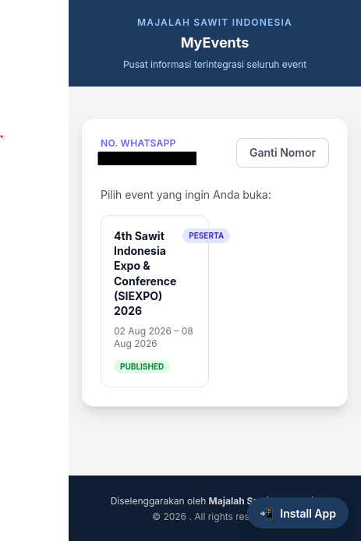
Task: Click the (SIEXPO) 2026 title text
Action: click(x=138, y=303)
